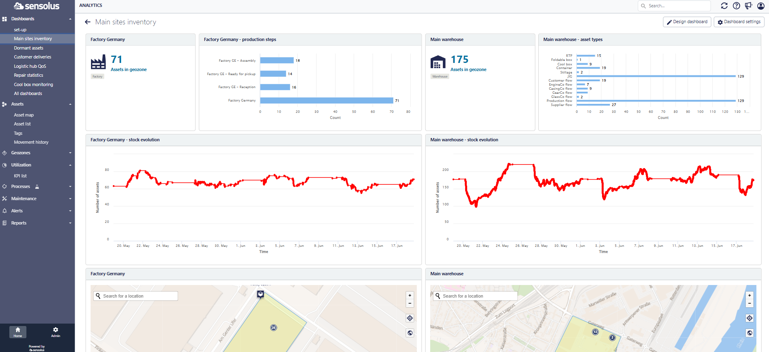
Task: Click the Factory GE - Assembly bar
Action: click(277, 60)
